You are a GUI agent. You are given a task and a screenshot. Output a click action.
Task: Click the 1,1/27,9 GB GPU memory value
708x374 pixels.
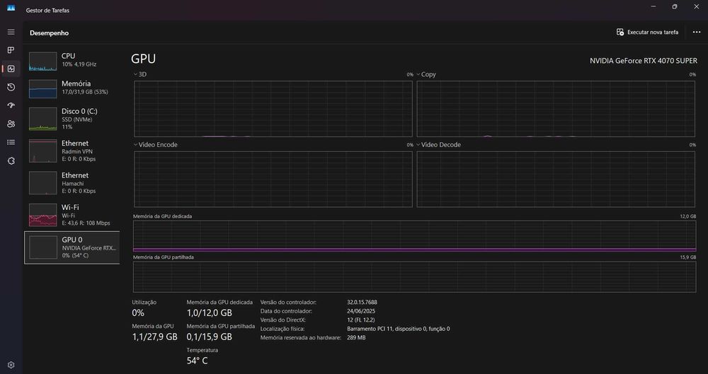[x=154, y=337]
